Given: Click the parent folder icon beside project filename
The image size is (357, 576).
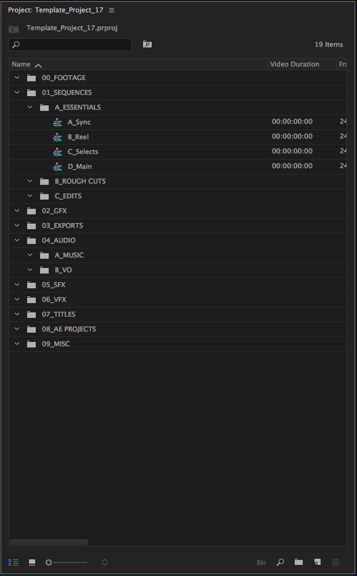Looking at the screenshot, I should 14,29.
